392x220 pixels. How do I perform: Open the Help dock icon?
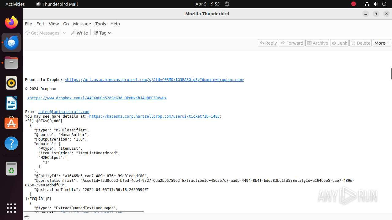pos(11,143)
